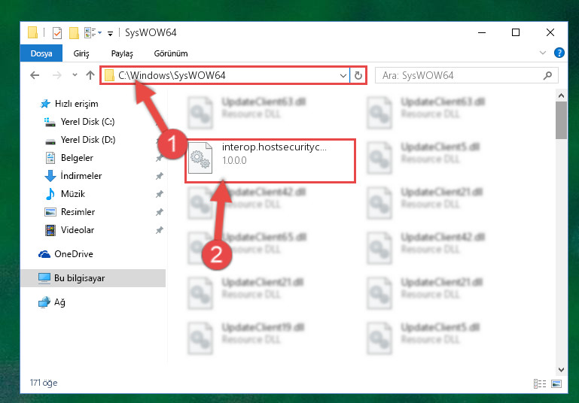Click the Explorer folder icon in title bar
Screen dimensions: 579x403
33,33
